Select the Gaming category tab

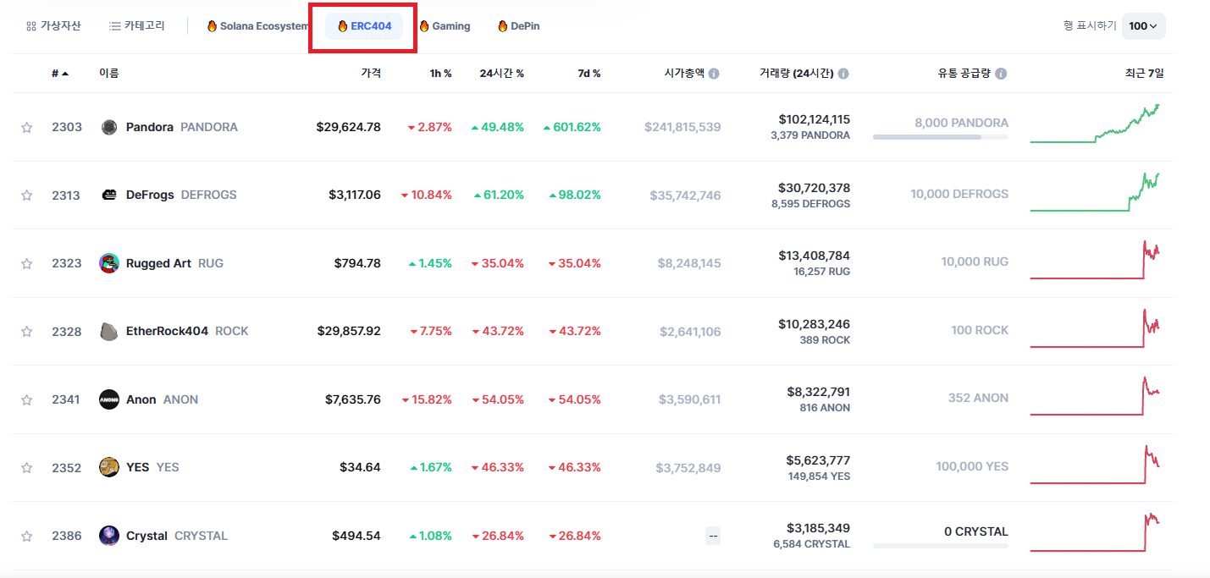click(x=445, y=26)
